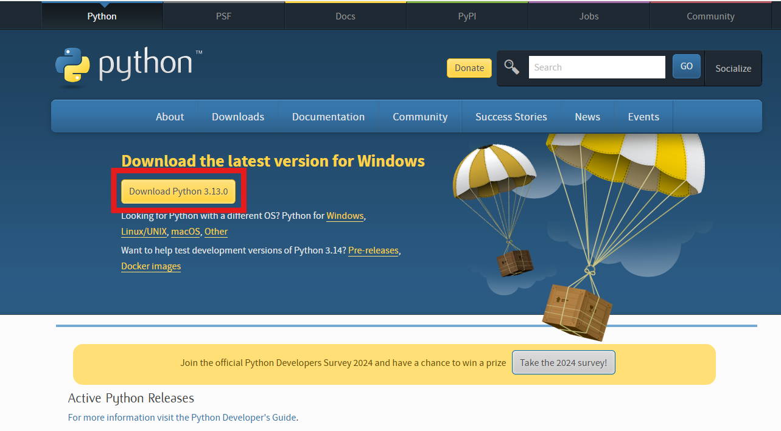Viewport: 781px width, 431px height.
Task: Click the Download Python 3.13.0 button
Action: (178, 191)
